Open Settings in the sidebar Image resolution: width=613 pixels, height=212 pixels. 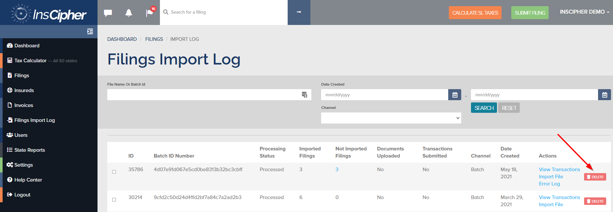[x=20, y=165]
